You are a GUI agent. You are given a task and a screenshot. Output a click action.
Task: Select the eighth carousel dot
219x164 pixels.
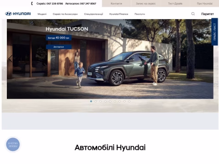125,101
